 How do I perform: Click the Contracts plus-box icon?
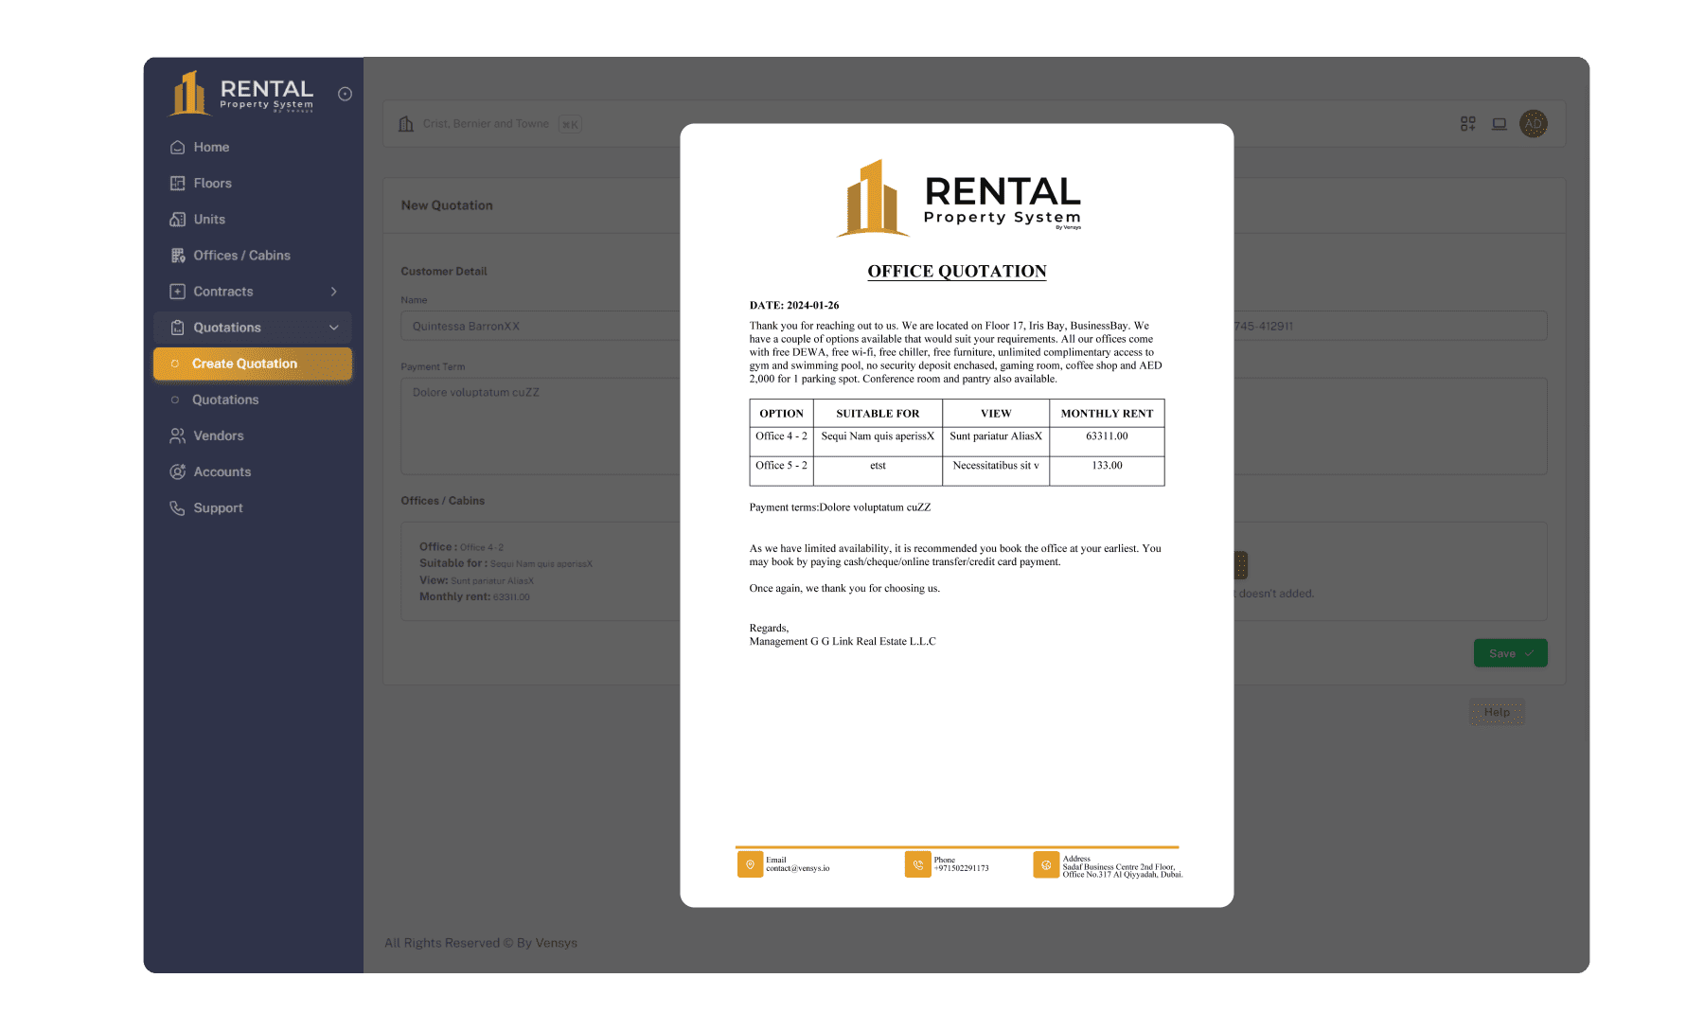click(x=177, y=291)
